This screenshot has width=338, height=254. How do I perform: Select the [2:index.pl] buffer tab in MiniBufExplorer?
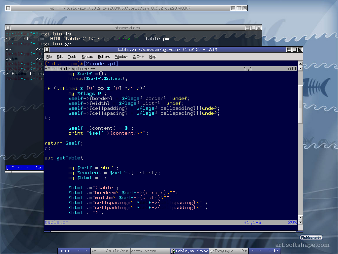101,63
